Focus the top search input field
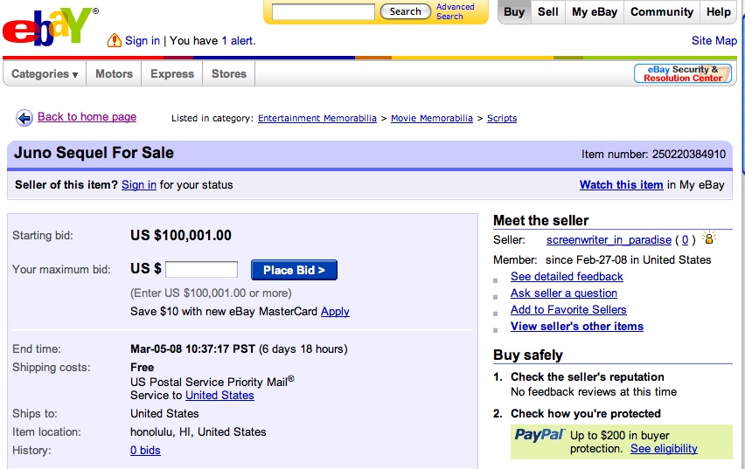 click(323, 12)
